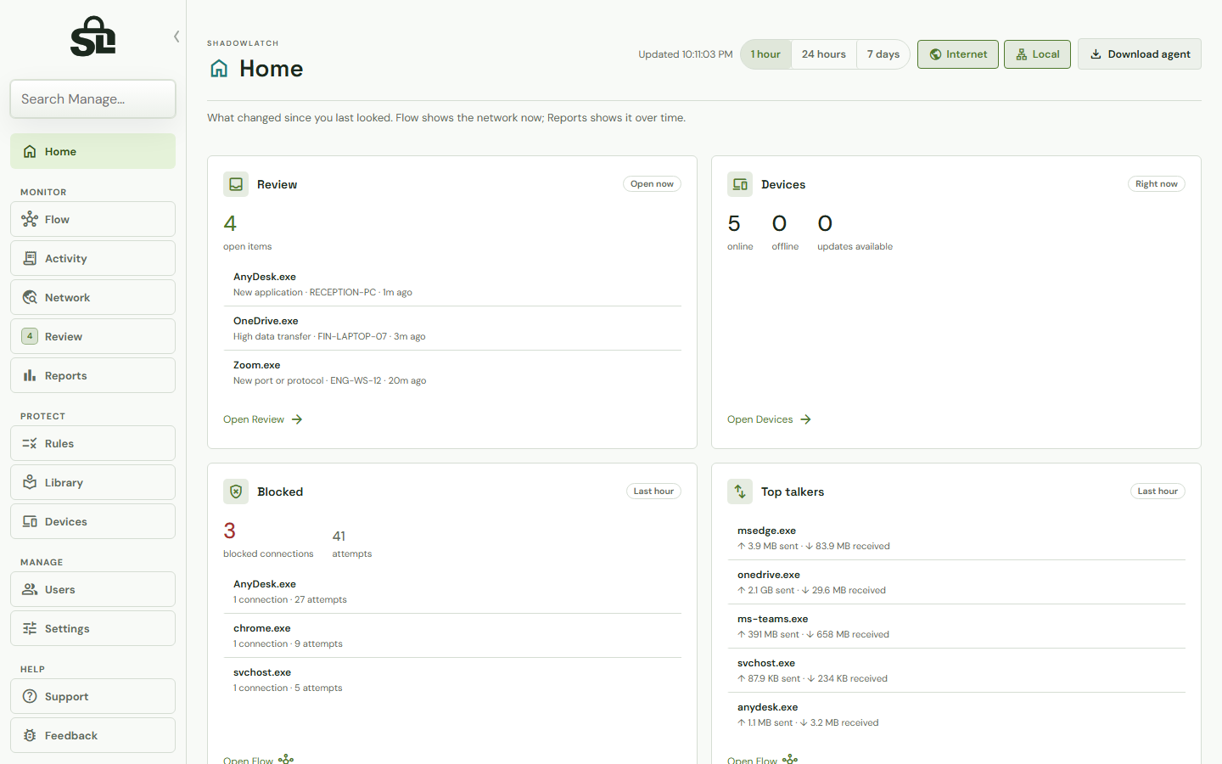Screen dimensions: 1222x764
Task: Click the Open now badge
Action: (x=652, y=184)
